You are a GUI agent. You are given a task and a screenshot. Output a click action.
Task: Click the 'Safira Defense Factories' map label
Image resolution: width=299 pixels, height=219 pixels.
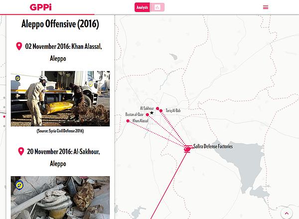click(x=213, y=146)
